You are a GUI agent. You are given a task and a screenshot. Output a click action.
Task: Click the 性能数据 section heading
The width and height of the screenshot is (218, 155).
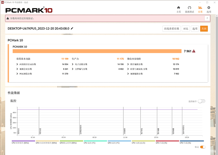click(14, 93)
